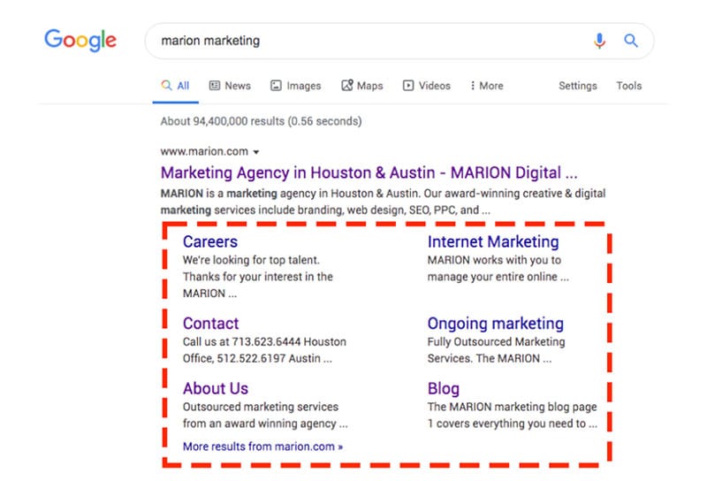The width and height of the screenshot is (707, 481).
Task: Open the Contact sitelink
Action: [x=210, y=324]
